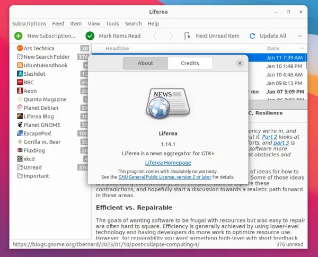Image resolution: width=318 pixels, height=257 pixels.
Task: Click the green New Subscription plus icon
Action: 19,36
